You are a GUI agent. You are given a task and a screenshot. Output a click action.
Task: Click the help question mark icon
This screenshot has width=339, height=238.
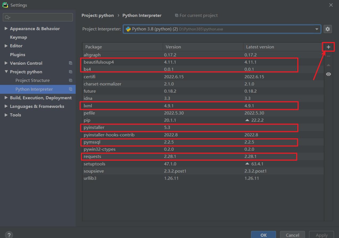click(10, 235)
